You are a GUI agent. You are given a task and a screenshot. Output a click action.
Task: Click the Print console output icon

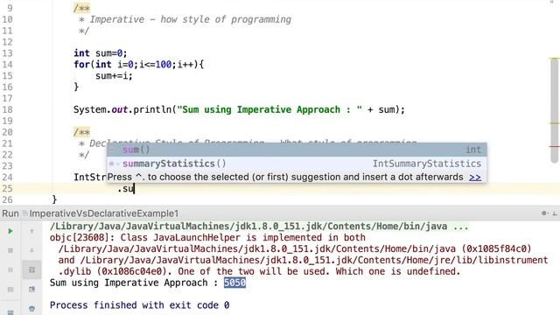(31, 308)
